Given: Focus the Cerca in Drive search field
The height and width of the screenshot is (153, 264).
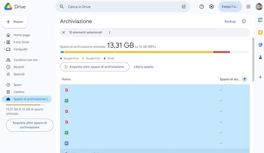Looking at the screenshot, I should [x=119, y=7].
